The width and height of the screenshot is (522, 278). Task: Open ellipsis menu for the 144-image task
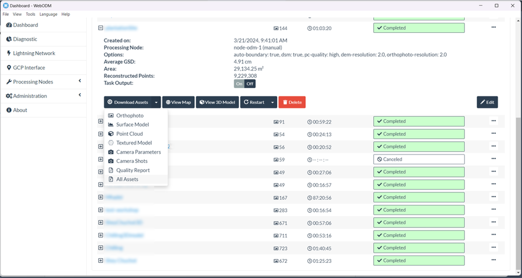click(493, 27)
